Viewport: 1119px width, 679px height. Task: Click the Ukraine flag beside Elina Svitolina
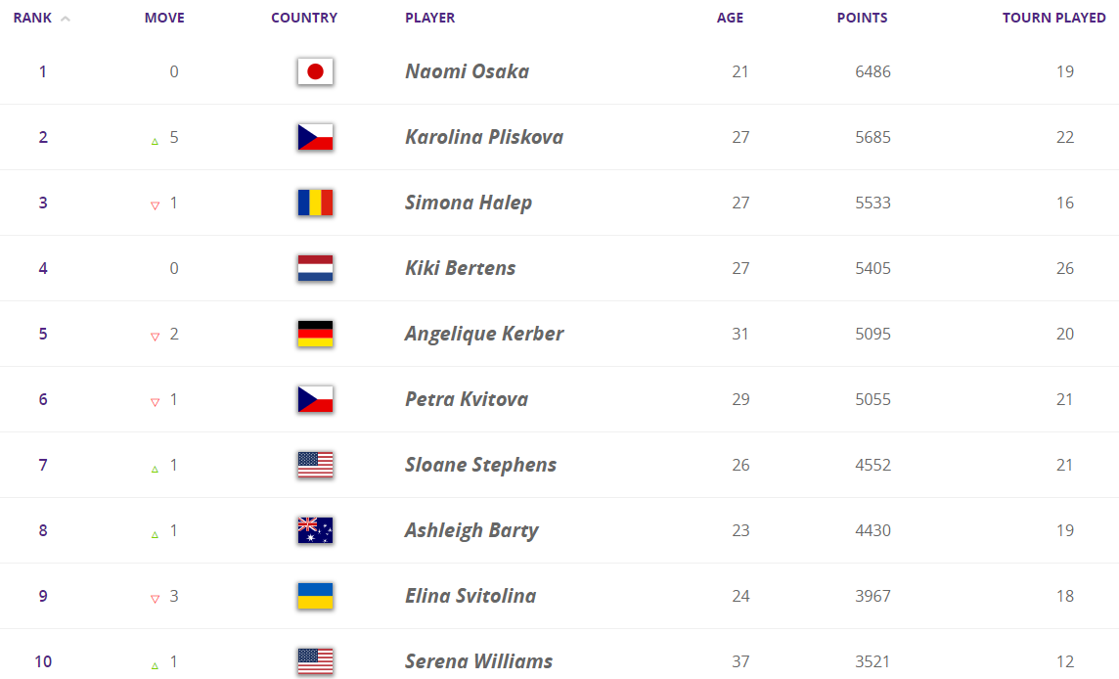(315, 596)
